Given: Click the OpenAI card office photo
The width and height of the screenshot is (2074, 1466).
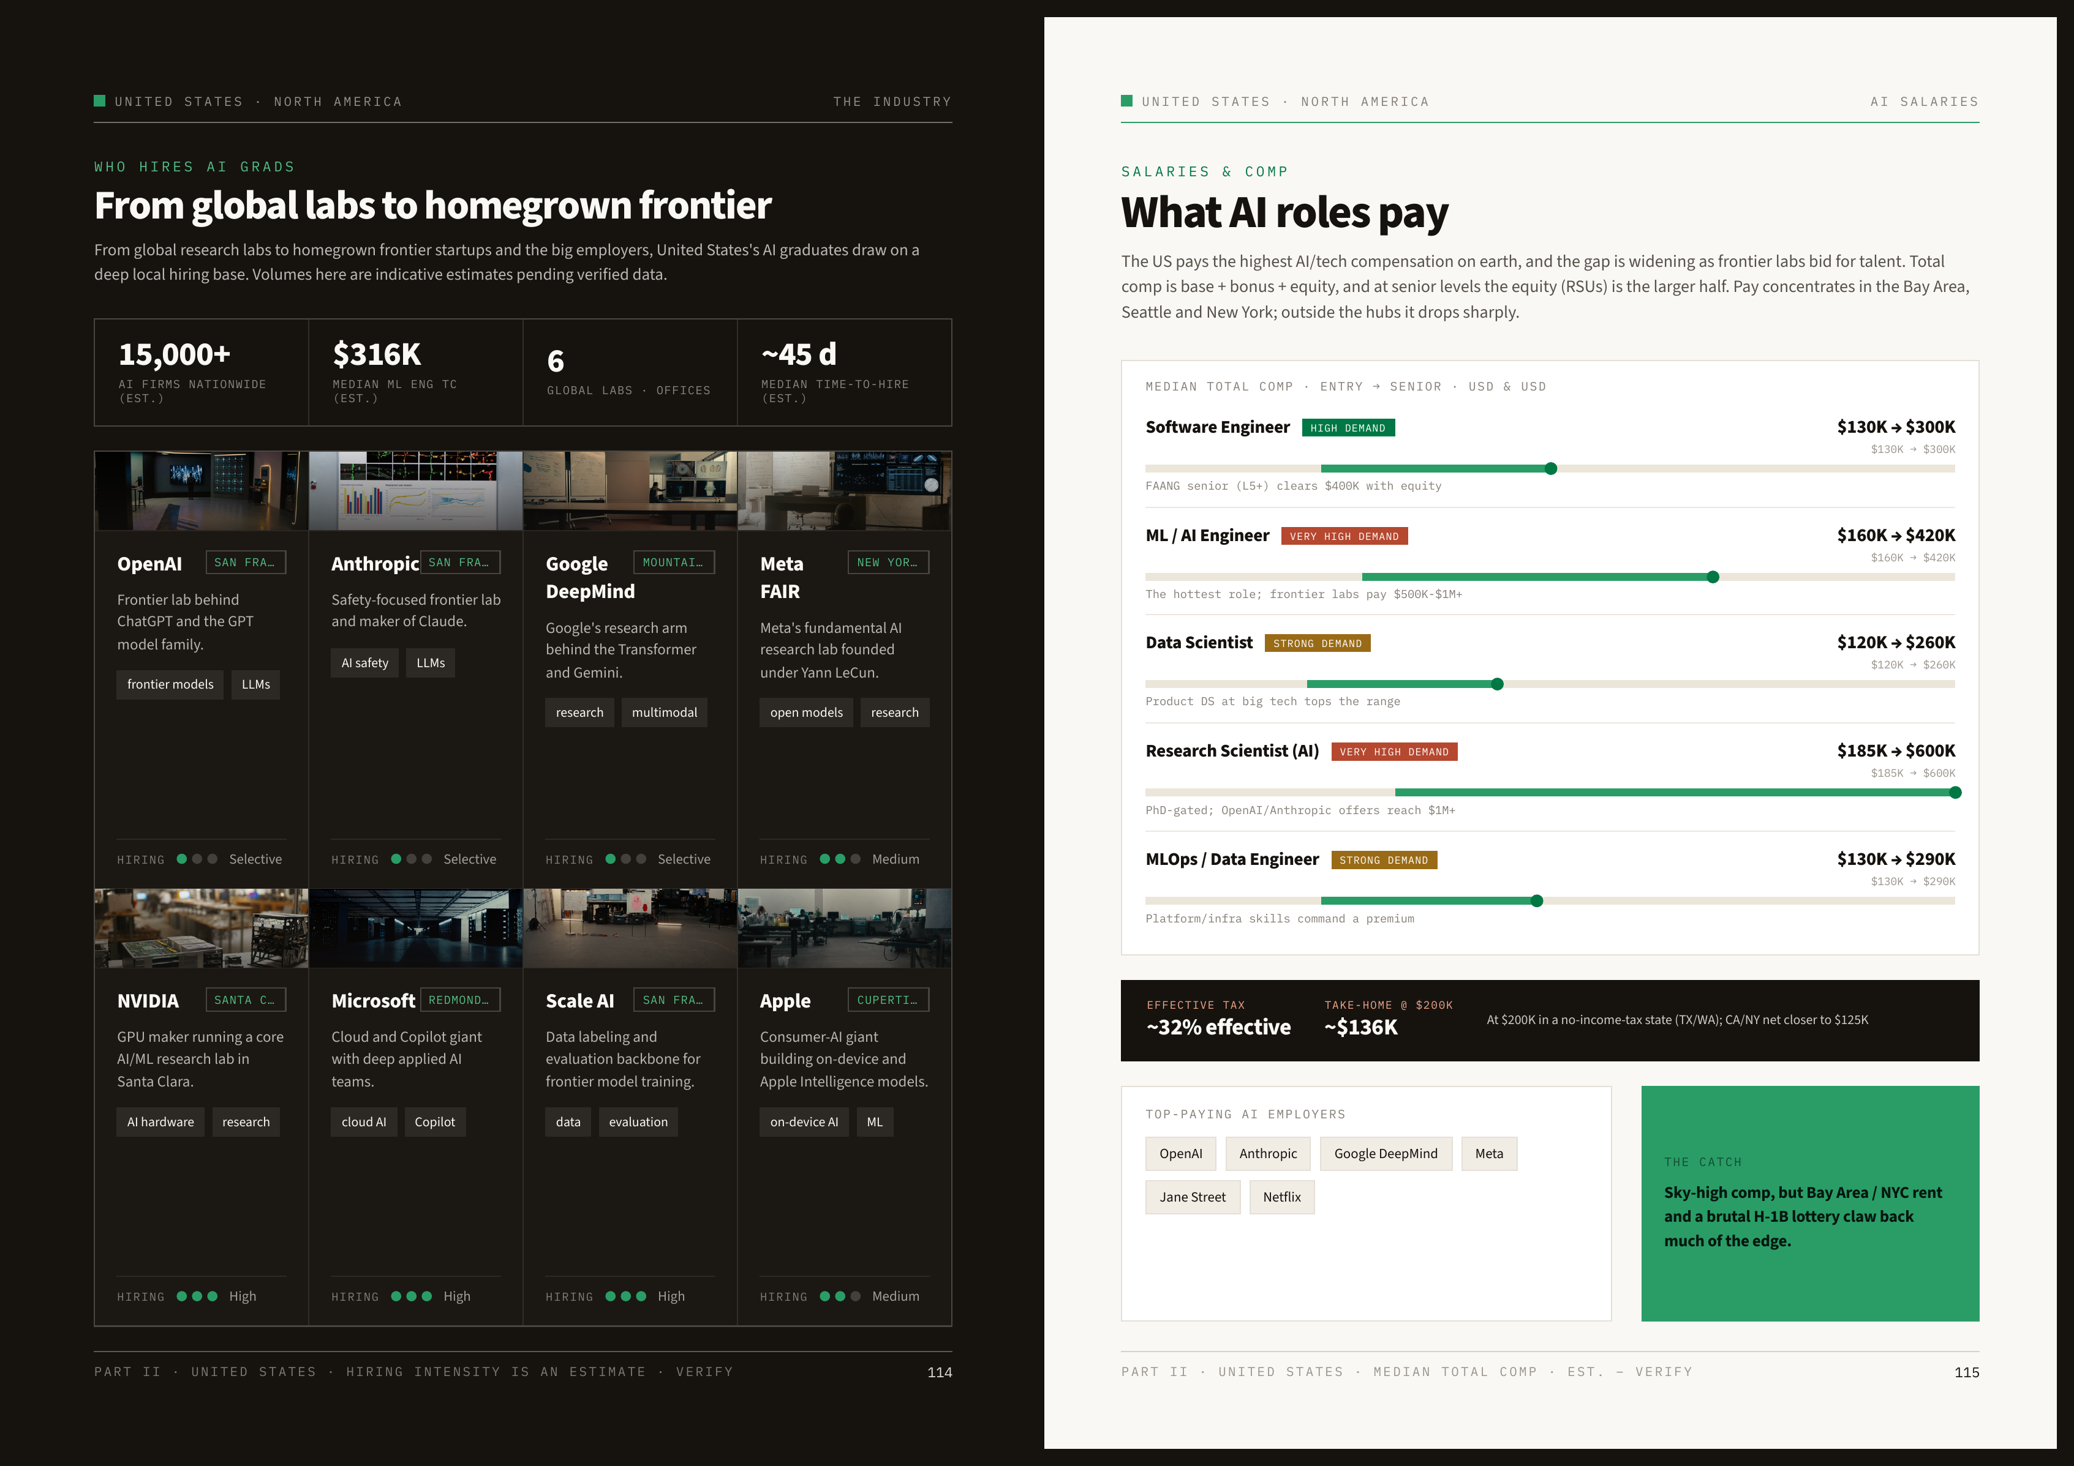Looking at the screenshot, I should click(x=202, y=491).
